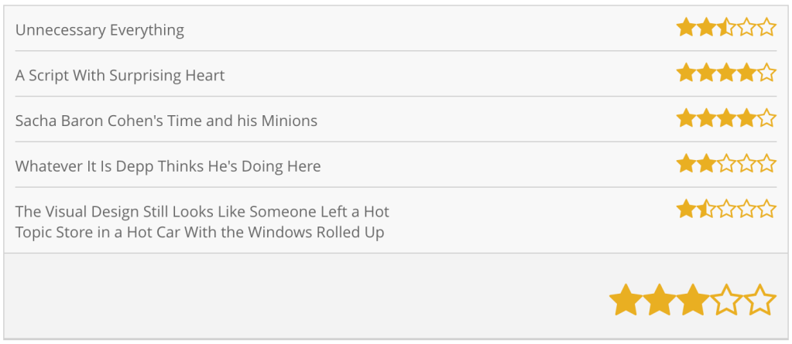The image size is (792, 344).
Task: Pick the empty fifth star in Sacha Baron Cohen row
Action: 766,119
